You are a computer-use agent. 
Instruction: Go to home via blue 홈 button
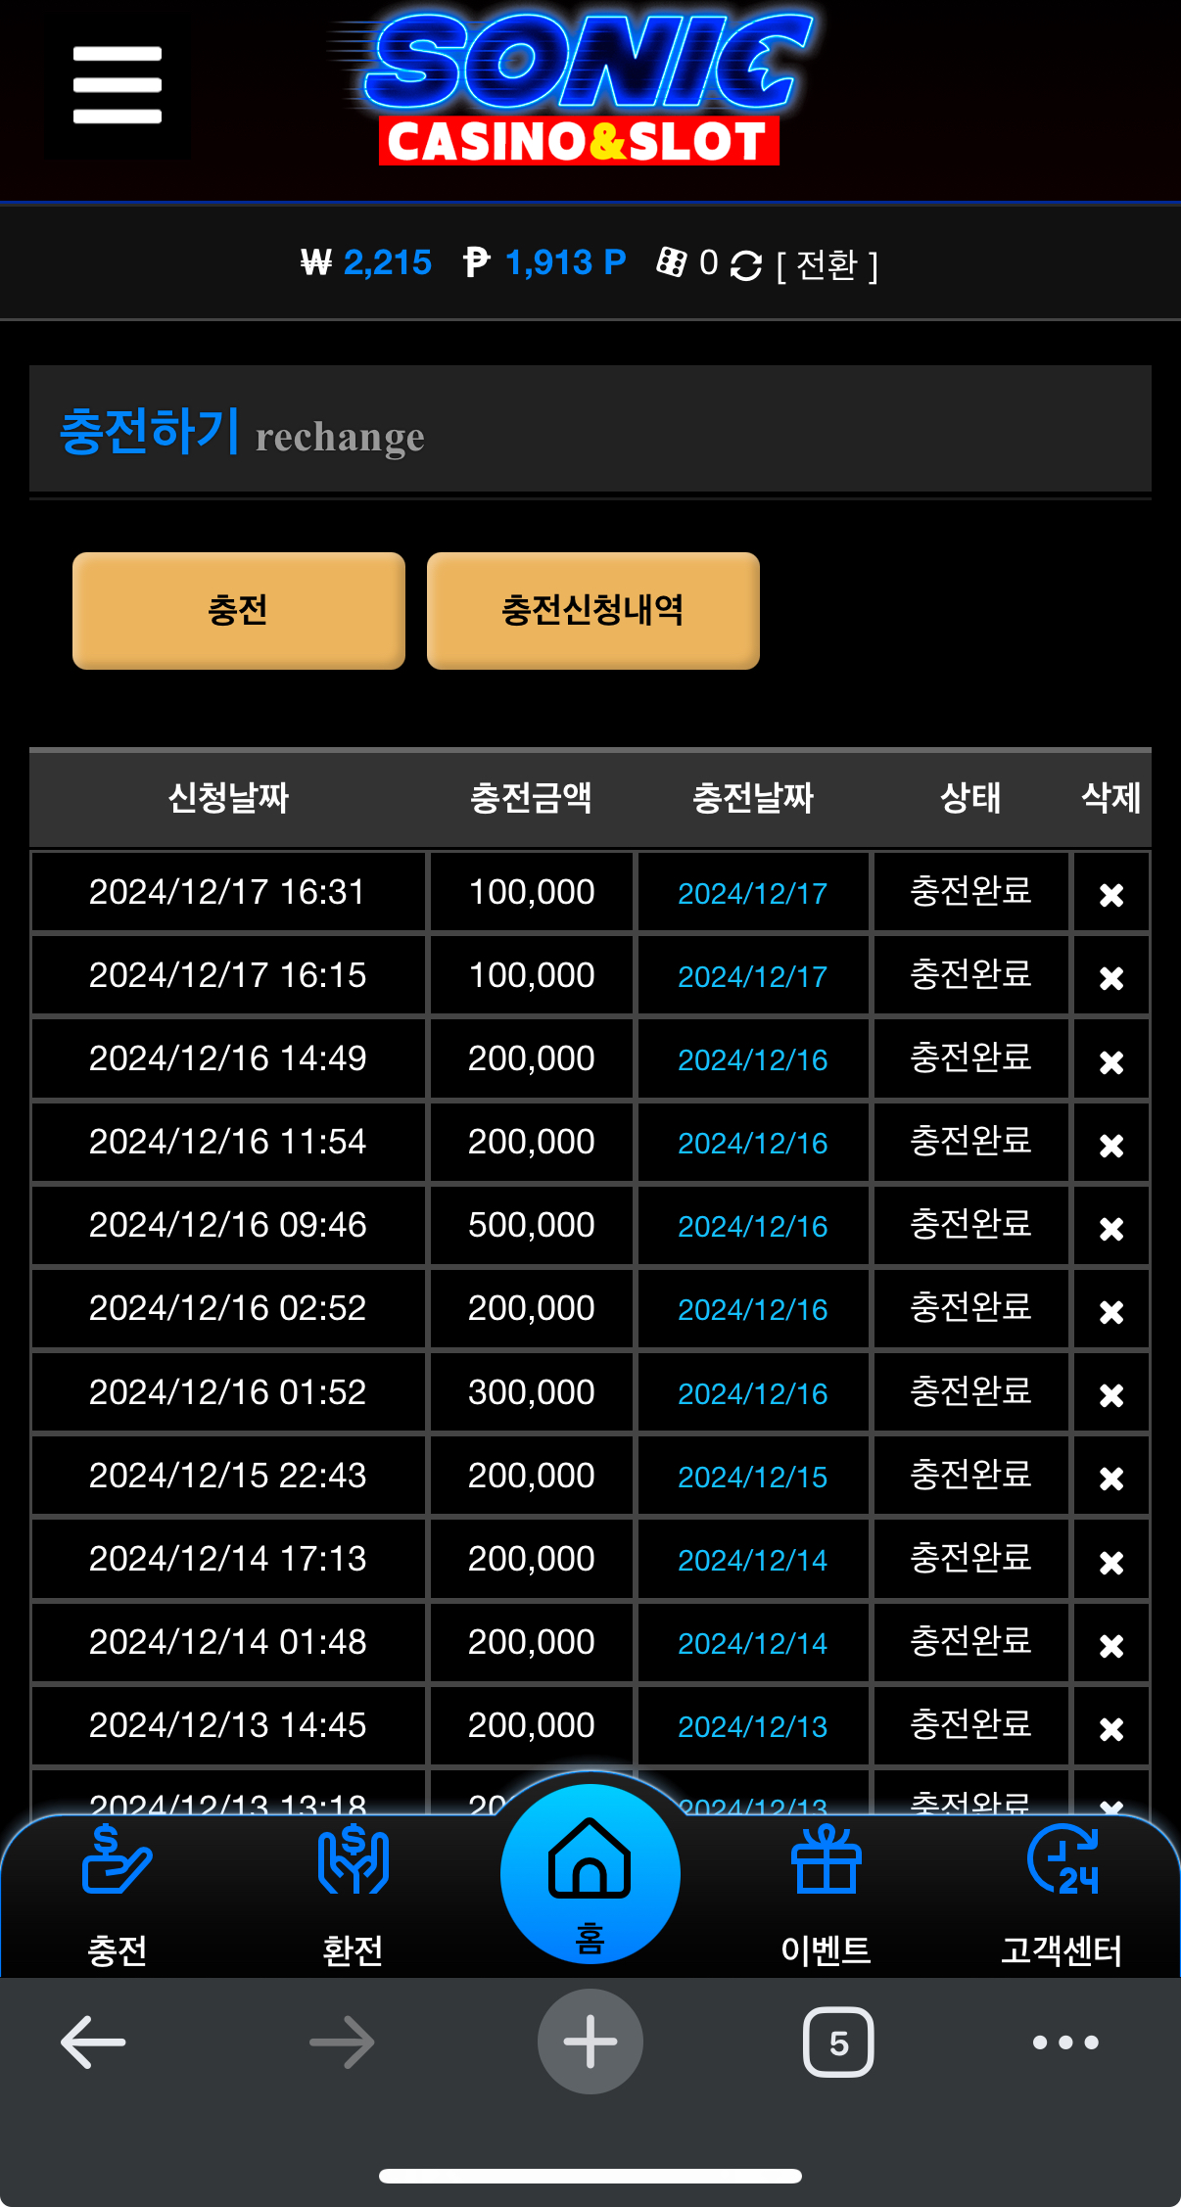pos(590,1874)
